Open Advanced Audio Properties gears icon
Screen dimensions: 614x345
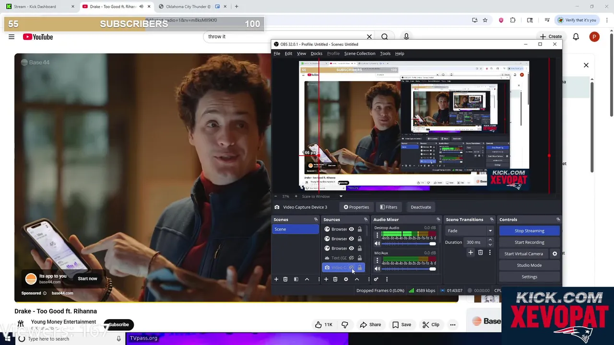(x=376, y=279)
